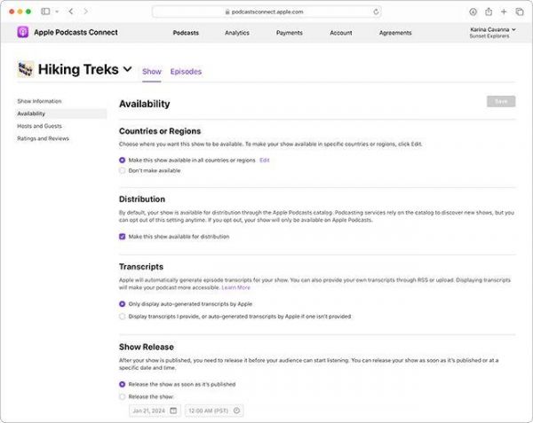Image resolution: width=533 pixels, height=423 pixels.
Task: Click the Apple Podcasts Connect logo icon
Action: pyautogui.click(x=22, y=33)
